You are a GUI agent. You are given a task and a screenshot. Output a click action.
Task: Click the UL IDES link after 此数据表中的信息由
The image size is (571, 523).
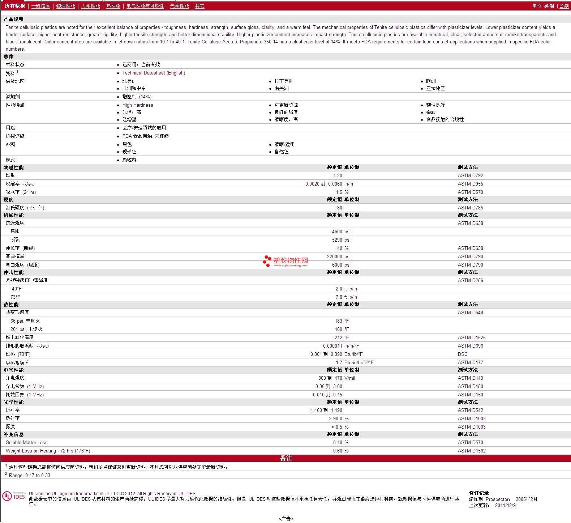pyautogui.click(x=82, y=499)
